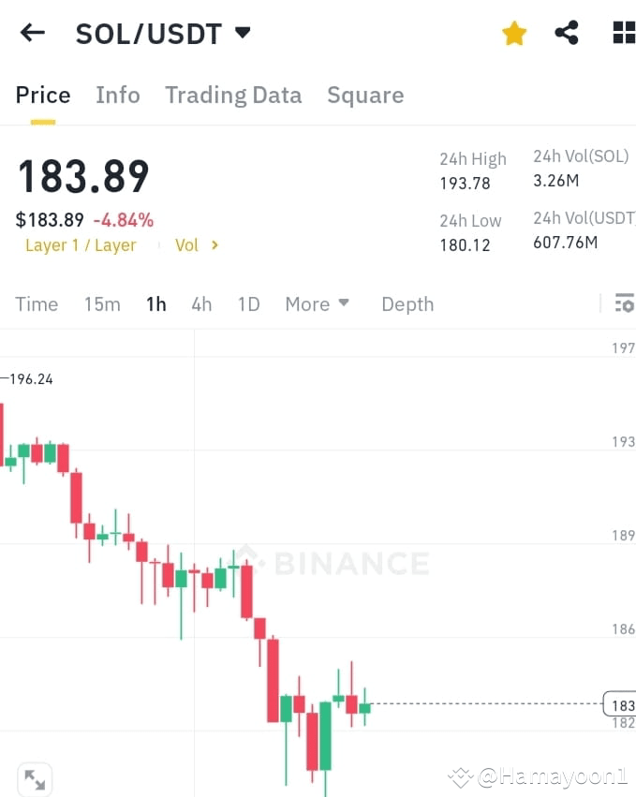Toggle the Vol volume indicator
The width and height of the screenshot is (636, 797).
186,244
